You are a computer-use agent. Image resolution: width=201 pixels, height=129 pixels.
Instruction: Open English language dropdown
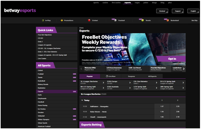(193, 11)
